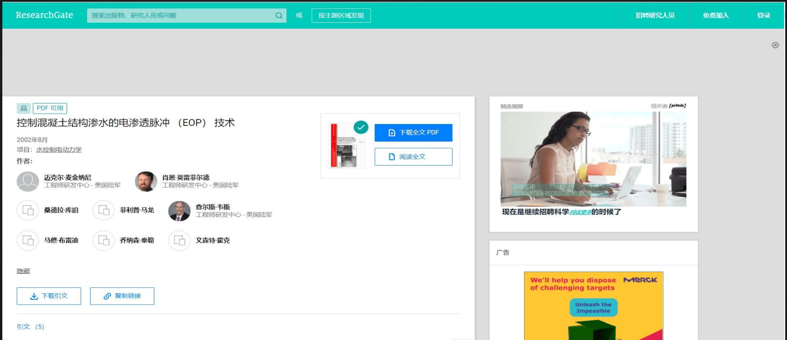Image resolution: width=787 pixels, height=340 pixels.
Task: Close the top banner ad with the X icon
Action: (775, 45)
